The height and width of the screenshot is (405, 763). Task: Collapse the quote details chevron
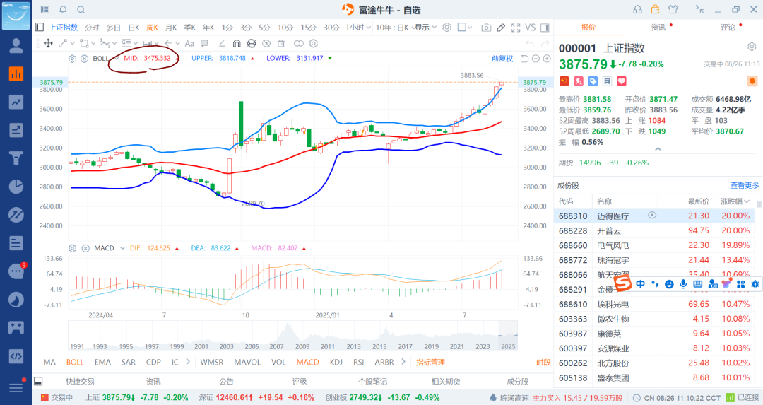(x=658, y=148)
